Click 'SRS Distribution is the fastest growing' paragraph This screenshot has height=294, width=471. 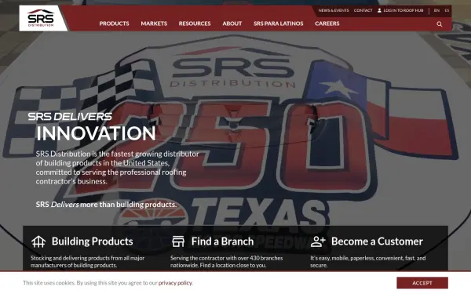tap(117, 168)
